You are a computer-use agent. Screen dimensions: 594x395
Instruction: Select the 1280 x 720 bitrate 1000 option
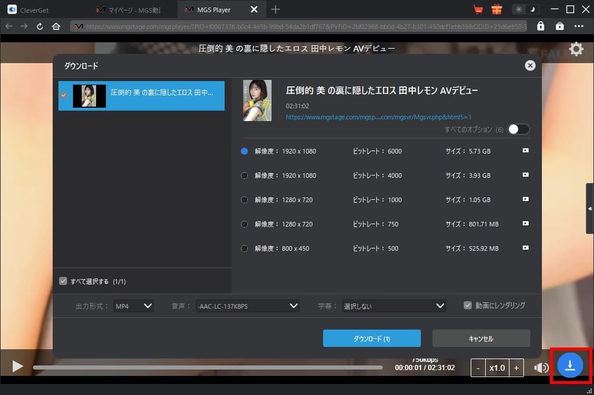pos(244,200)
